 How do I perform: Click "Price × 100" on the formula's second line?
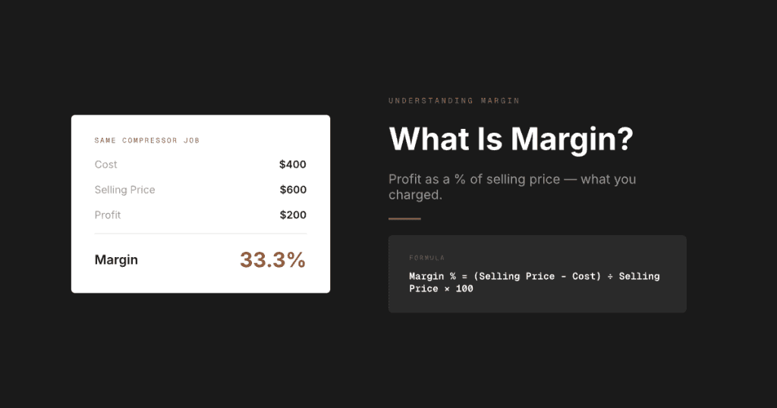[x=441, y=289]
